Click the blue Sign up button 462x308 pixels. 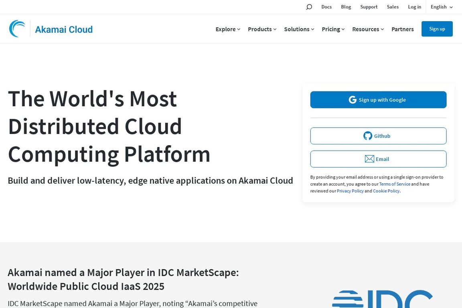(437, 29)
